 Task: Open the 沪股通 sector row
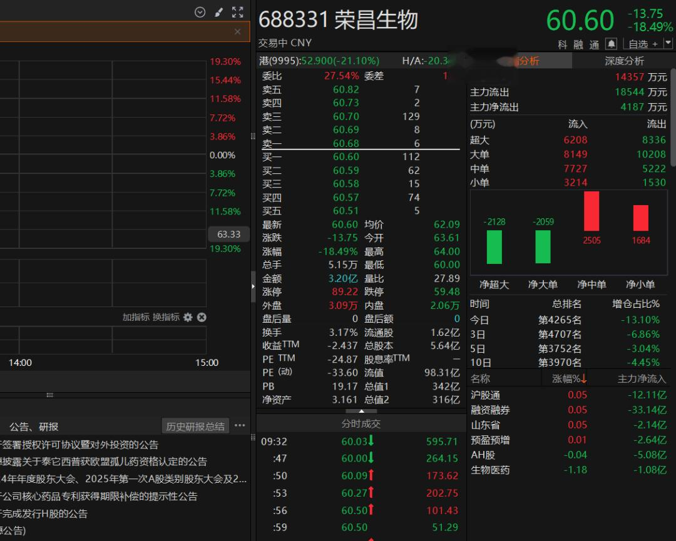pyautogui.click(x=568, y=395)
